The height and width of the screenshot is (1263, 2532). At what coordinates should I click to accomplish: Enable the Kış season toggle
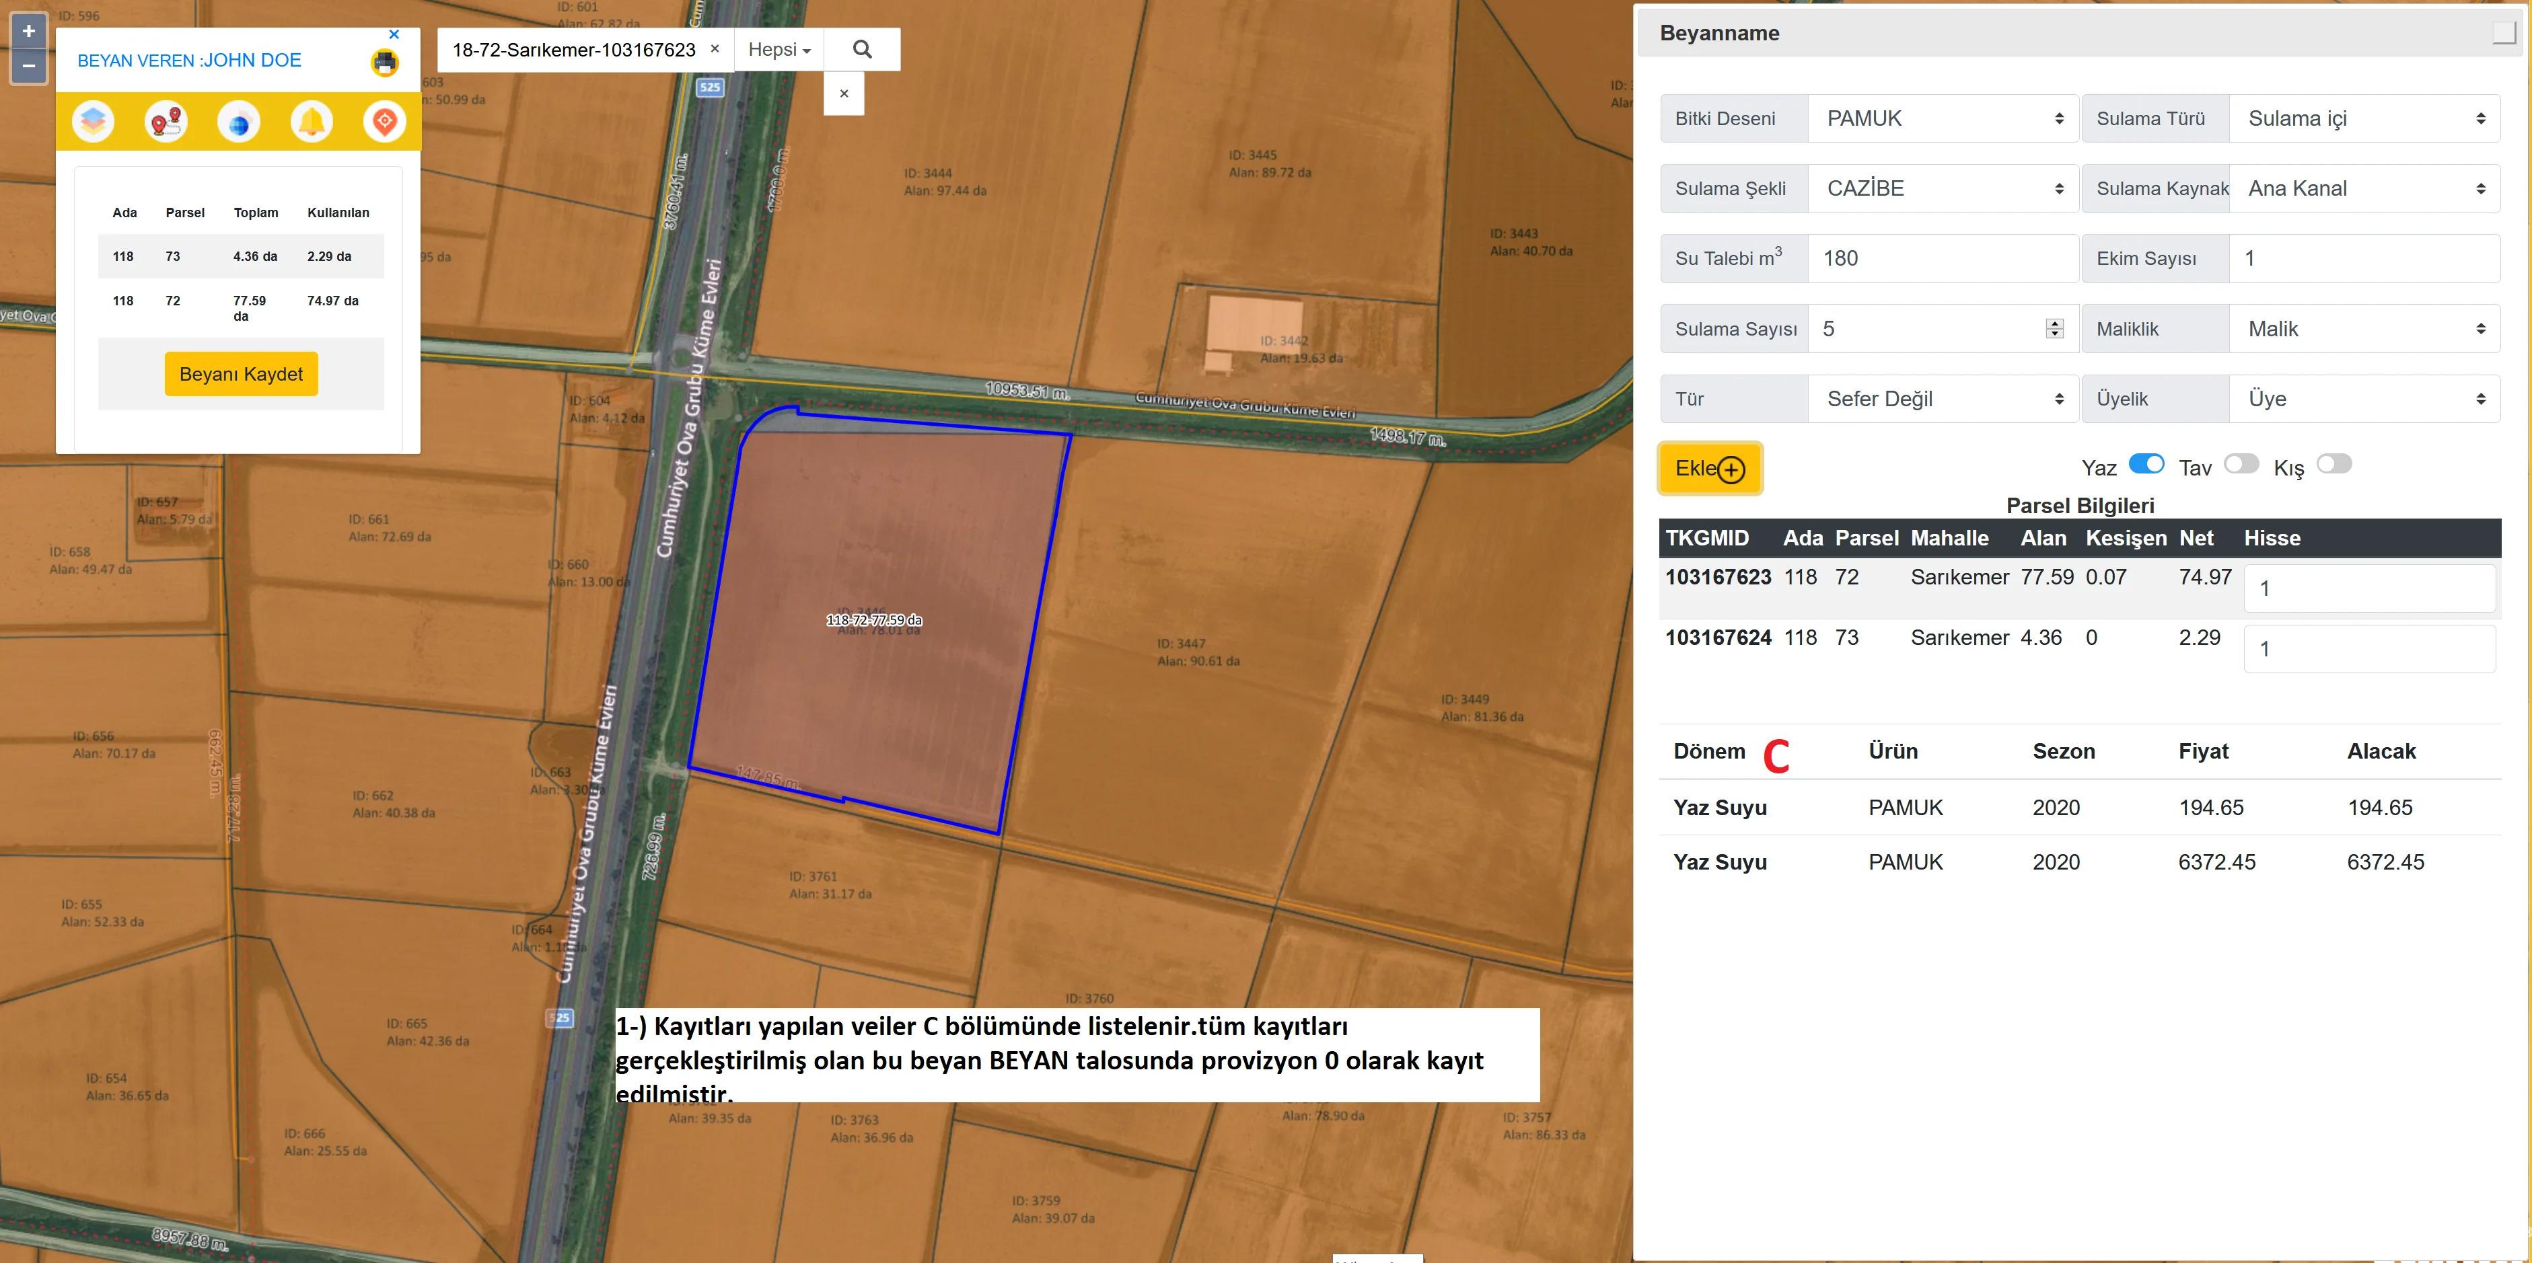coord(2334,465)
